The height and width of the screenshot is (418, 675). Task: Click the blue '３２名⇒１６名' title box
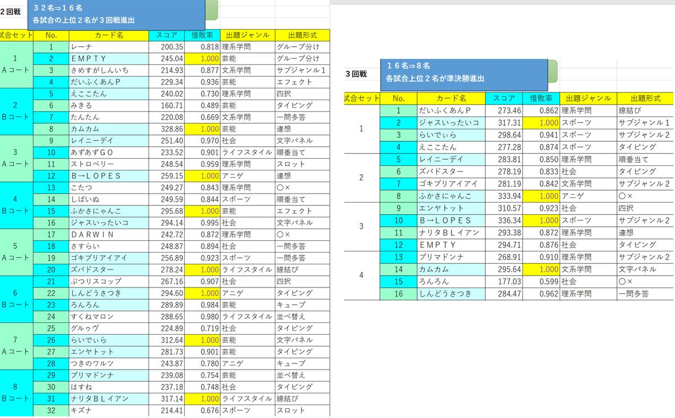pos(116,14)
